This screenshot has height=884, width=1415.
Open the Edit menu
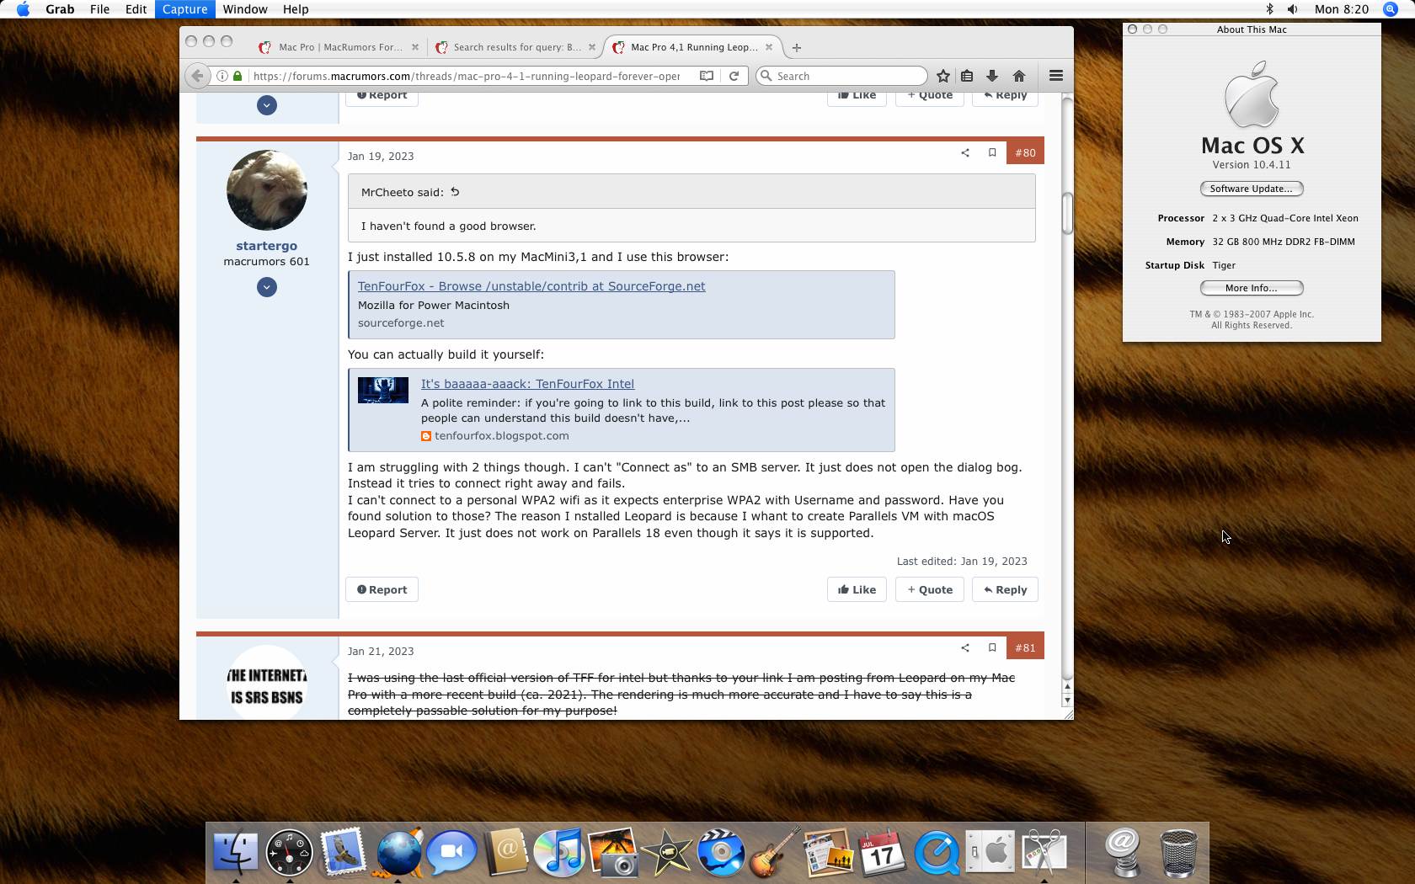click(x=136, y=9)
